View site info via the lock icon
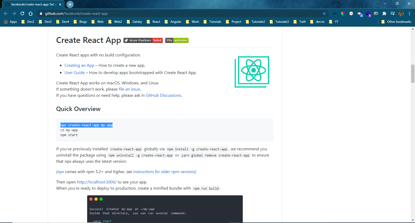Screen dimensions: 415x223 point(41,13)
